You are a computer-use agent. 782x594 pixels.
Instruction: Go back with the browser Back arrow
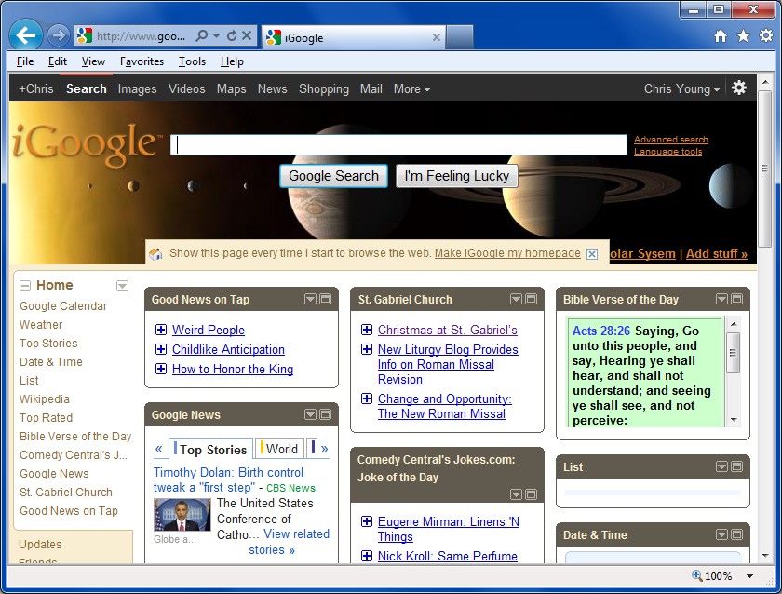coord(25,34)
